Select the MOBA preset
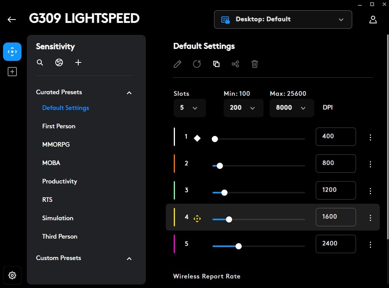The image size is (389, 288). [51, 163]
